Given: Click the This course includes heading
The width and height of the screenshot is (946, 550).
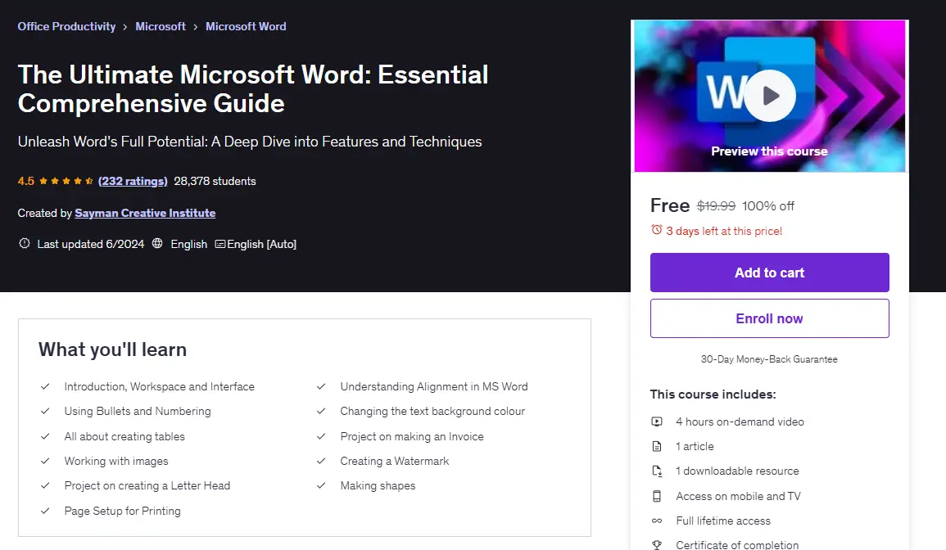Looking at the screenshot, I should point(713,394).
